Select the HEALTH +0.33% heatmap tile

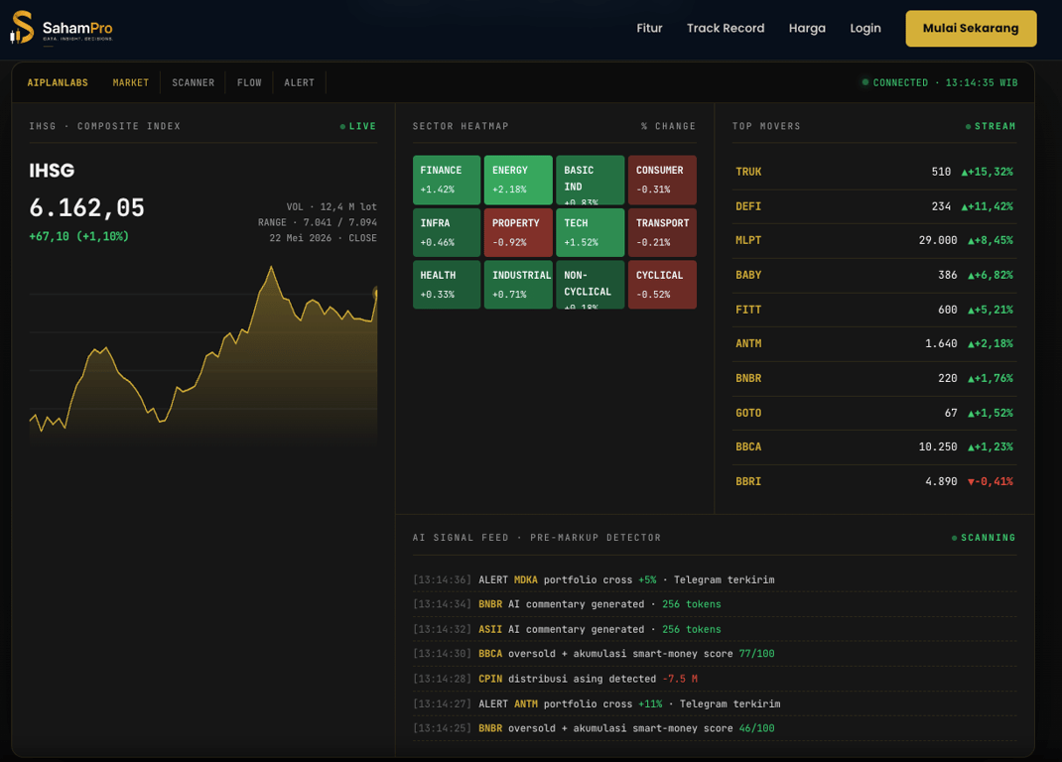pyautogui.click(x=447, y=285)
